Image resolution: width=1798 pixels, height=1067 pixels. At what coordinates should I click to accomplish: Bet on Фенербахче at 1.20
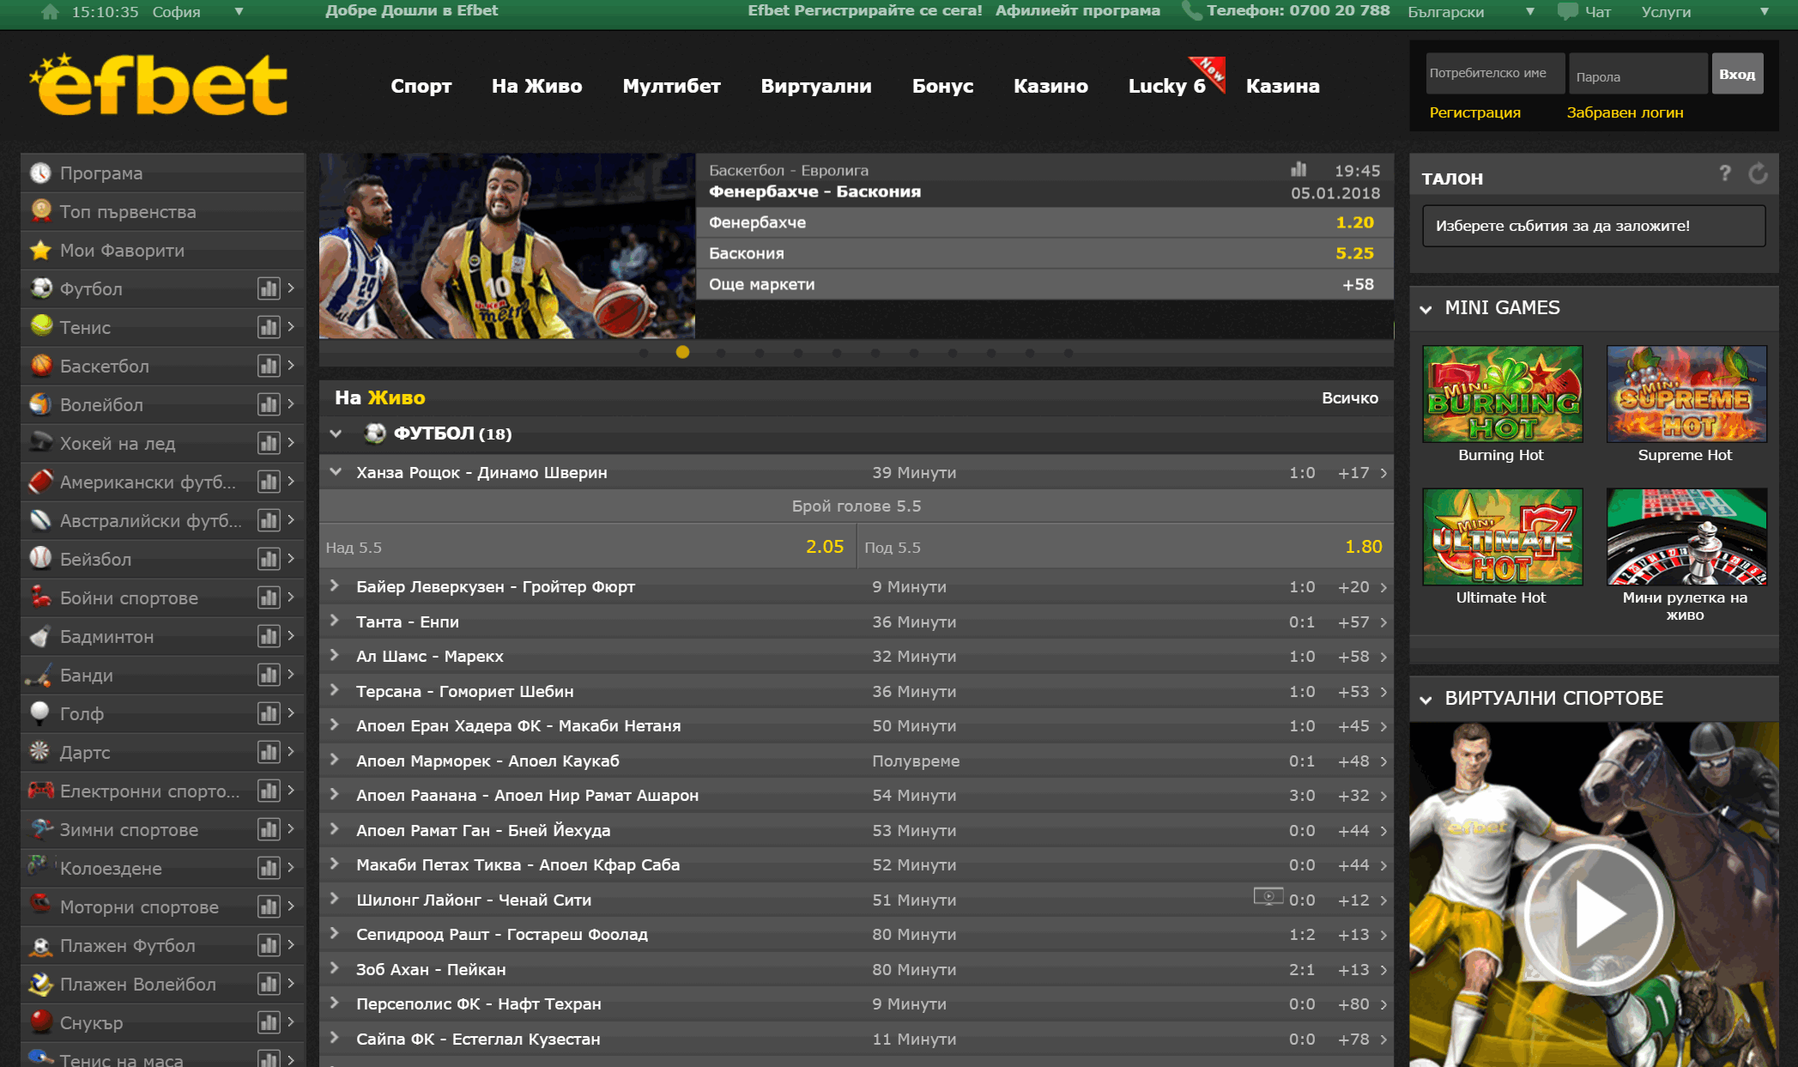pos(1044,222)
